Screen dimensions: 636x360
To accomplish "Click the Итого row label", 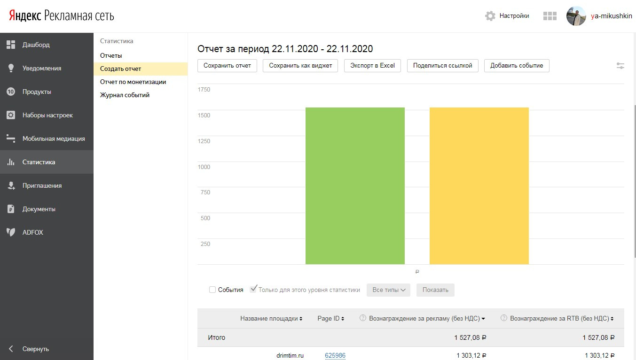I will pos(217,337).
